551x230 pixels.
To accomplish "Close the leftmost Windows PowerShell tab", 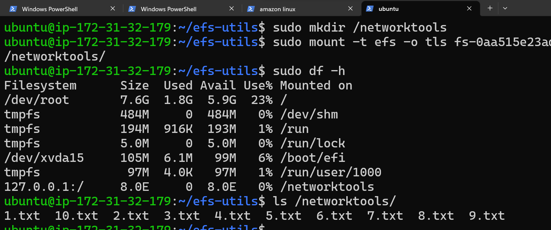I will click(x=113, y=9).
